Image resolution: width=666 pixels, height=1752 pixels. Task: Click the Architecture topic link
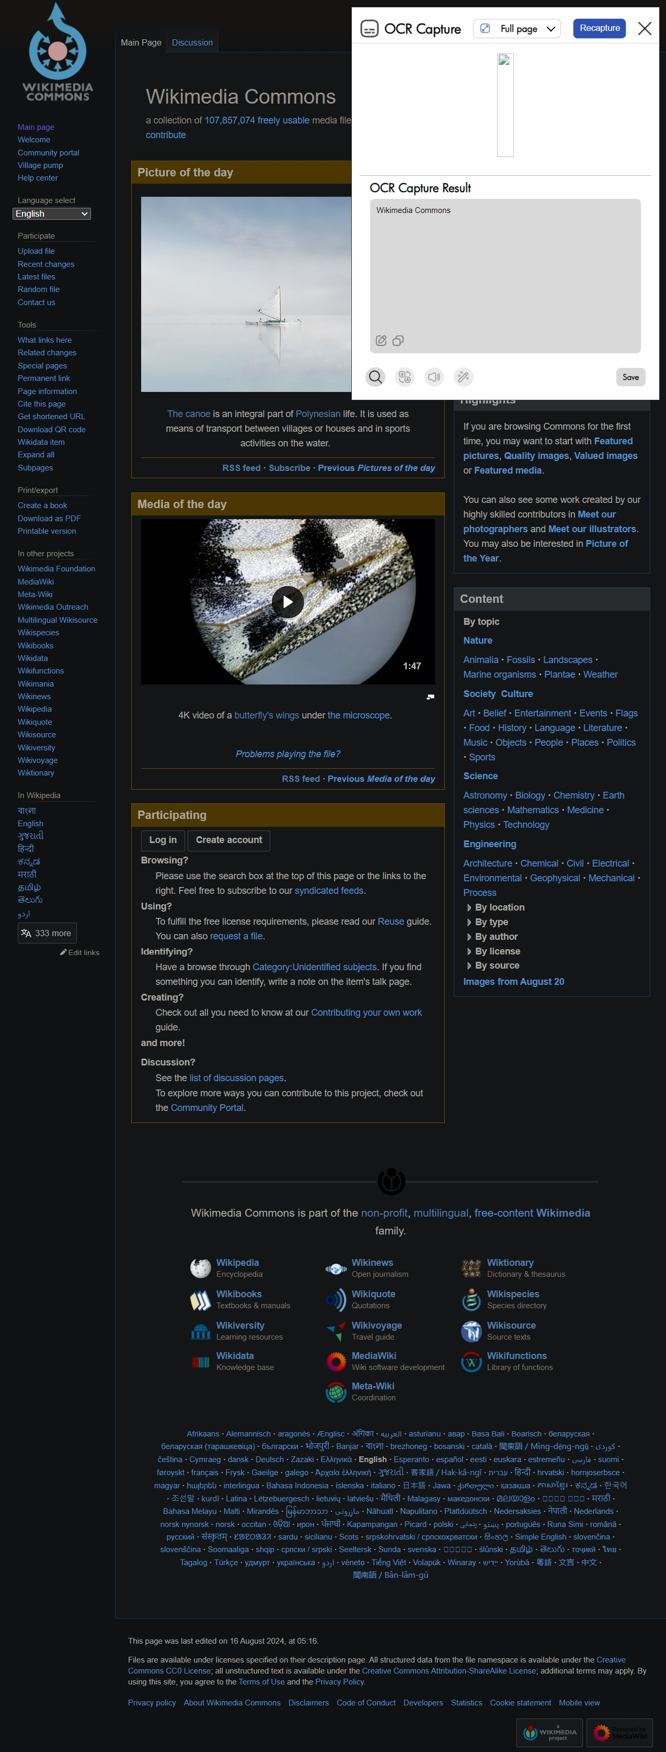coord(488,864)
